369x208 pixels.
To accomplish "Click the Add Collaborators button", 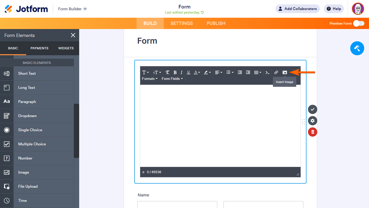I will point(298,9).
